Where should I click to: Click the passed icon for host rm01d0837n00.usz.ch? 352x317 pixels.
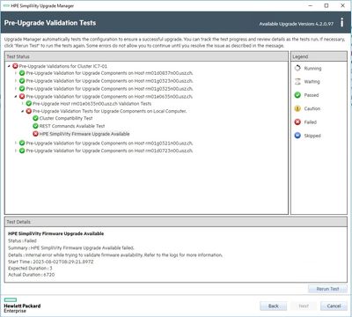click(22, 73)
